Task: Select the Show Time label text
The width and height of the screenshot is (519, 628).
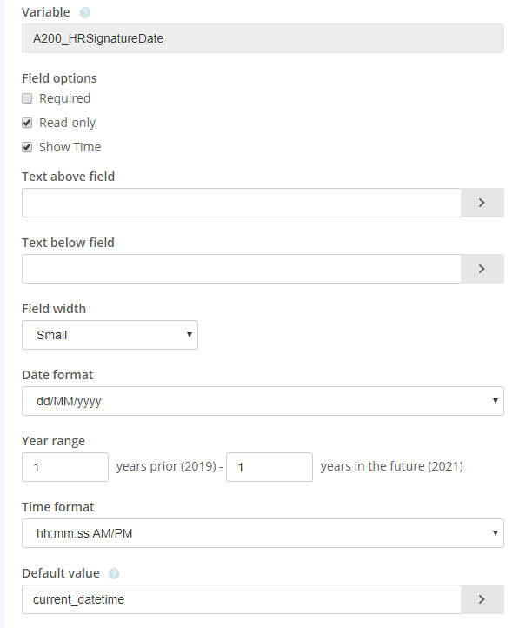Action: 70,147
